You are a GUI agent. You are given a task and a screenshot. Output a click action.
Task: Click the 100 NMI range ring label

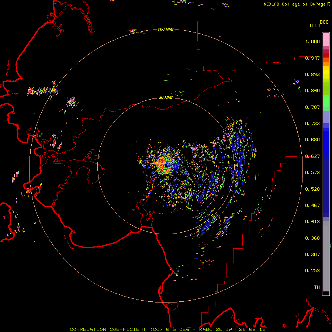[x=166, y=29]
